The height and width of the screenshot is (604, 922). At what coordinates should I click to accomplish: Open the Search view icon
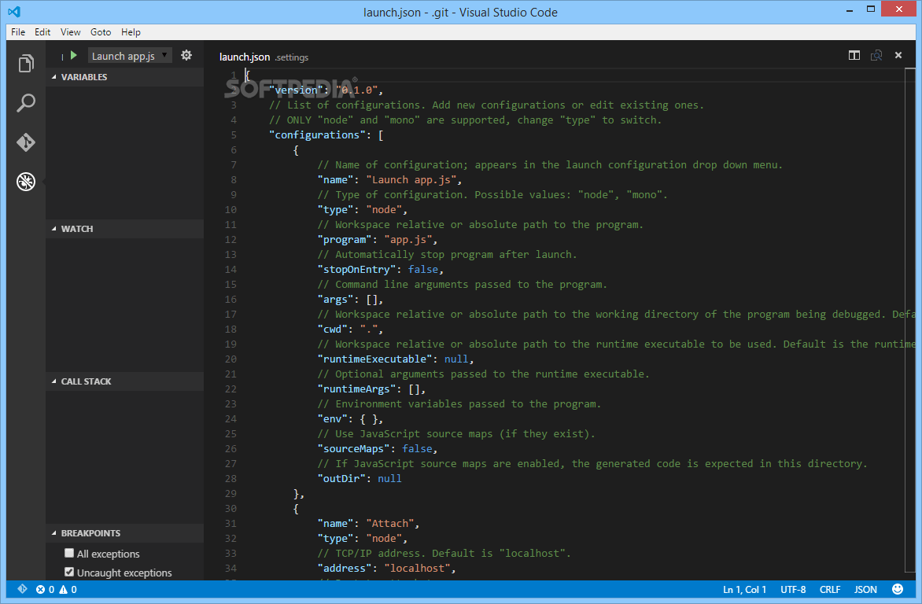tap(26, 103)
